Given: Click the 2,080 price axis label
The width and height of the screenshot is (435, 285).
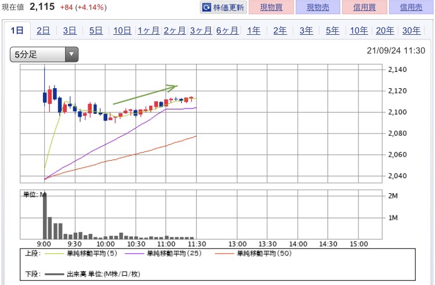Looking at the screenshot, I should (397, 134).
